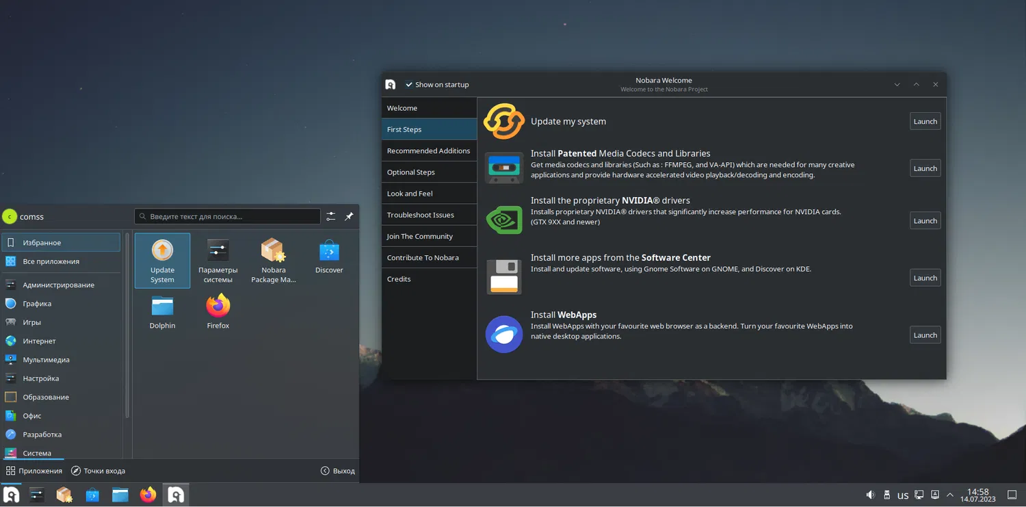Launch Patented Media Codecs installer
1026x507 pixels.
coord(925,168)
